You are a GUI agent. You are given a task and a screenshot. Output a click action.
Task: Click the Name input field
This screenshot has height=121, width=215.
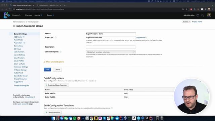(x=111, y=34)
